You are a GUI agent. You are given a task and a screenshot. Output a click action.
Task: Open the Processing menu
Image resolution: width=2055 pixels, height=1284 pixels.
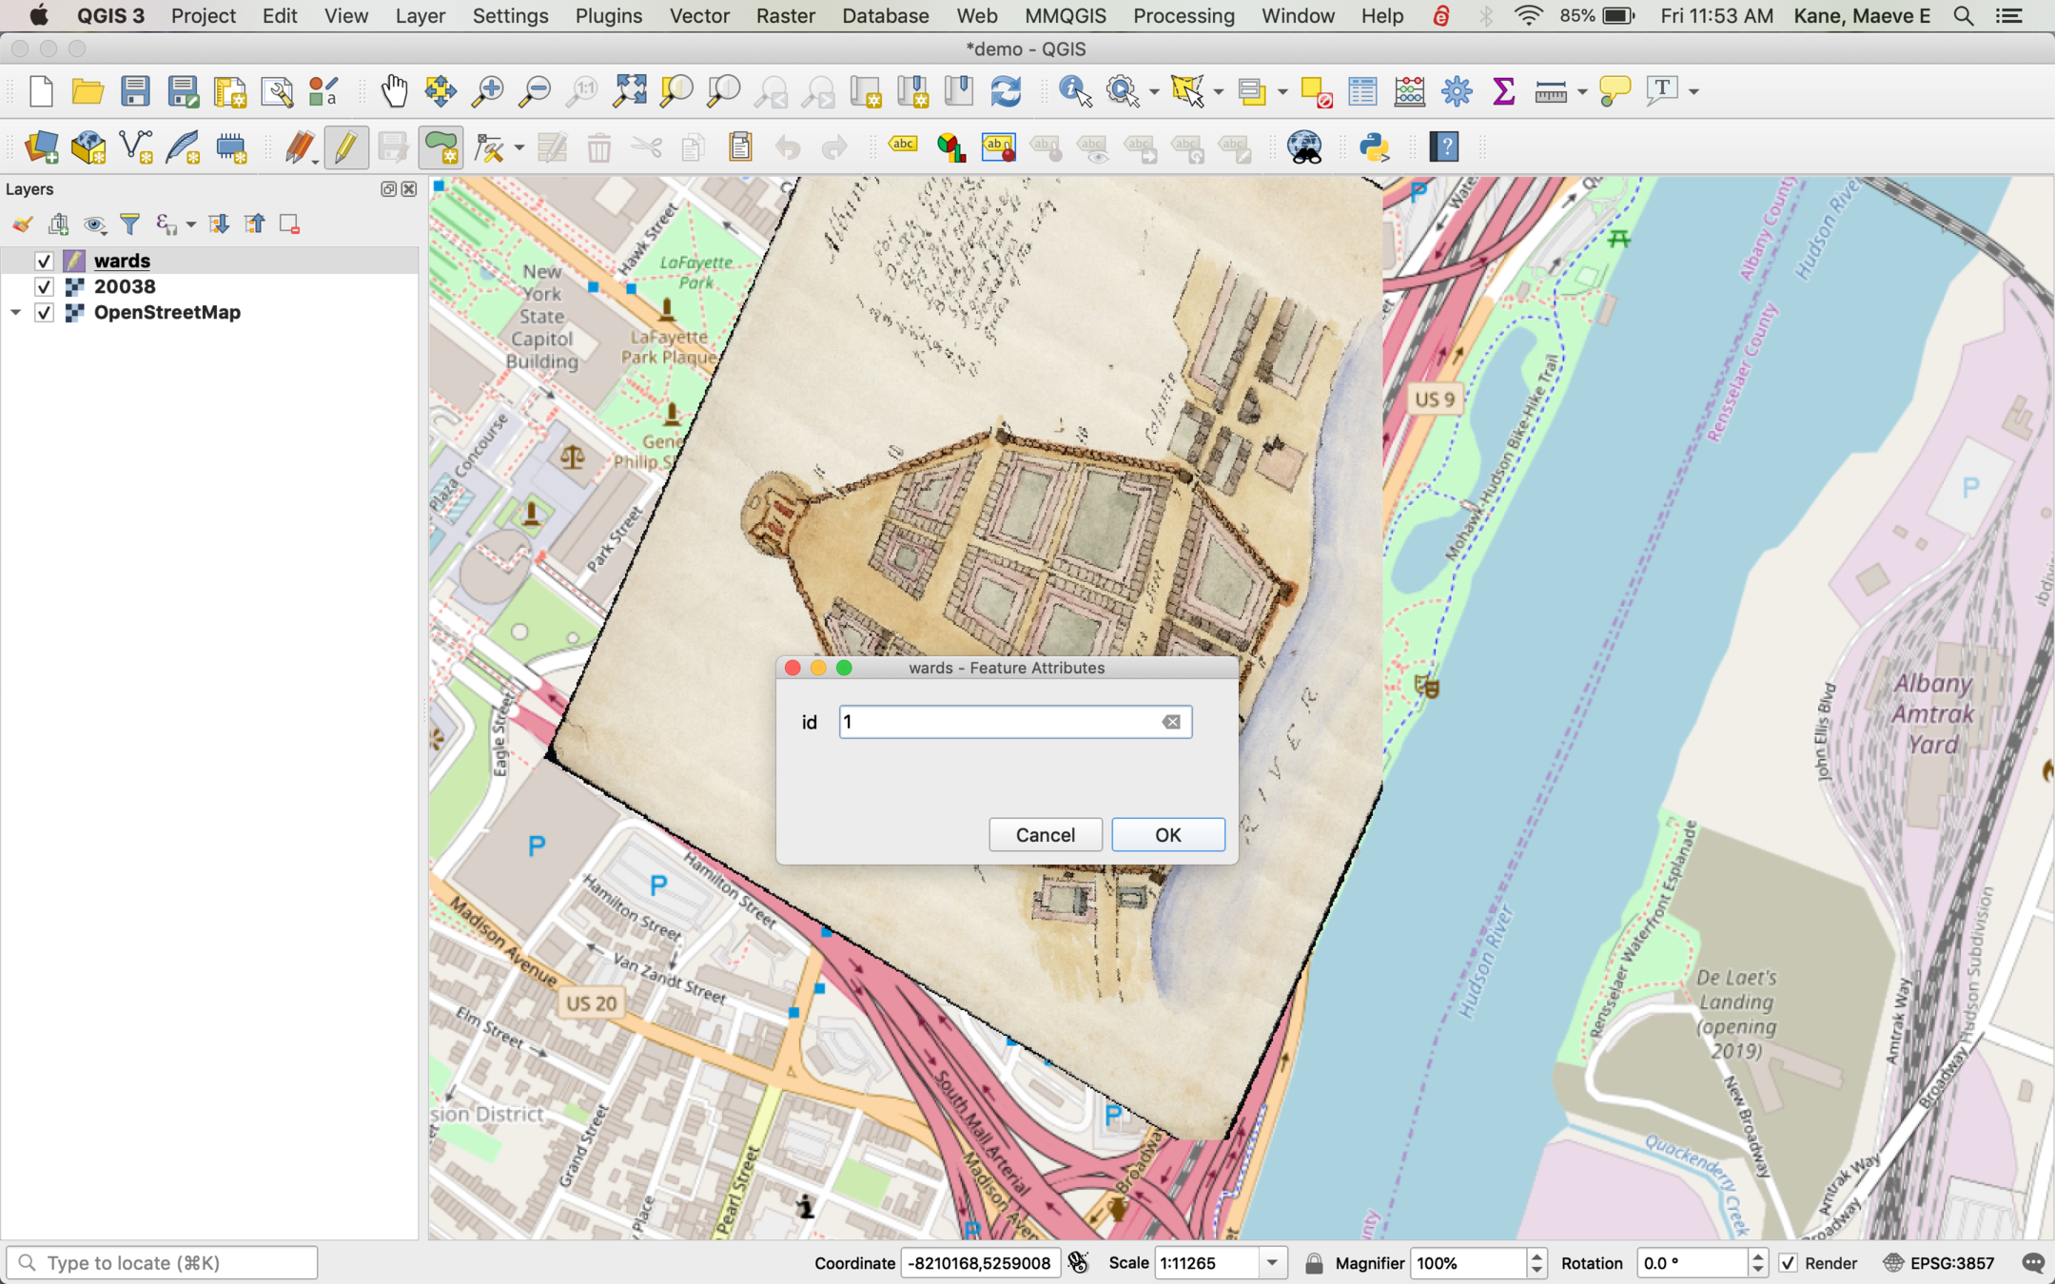coord(1184,16)
